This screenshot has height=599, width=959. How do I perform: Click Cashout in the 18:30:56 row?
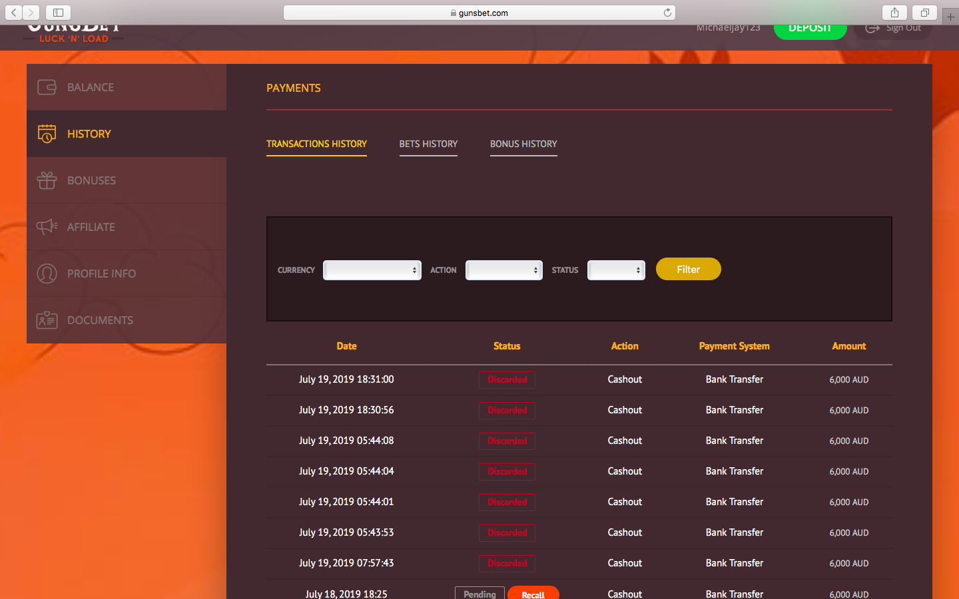[625, 410]
